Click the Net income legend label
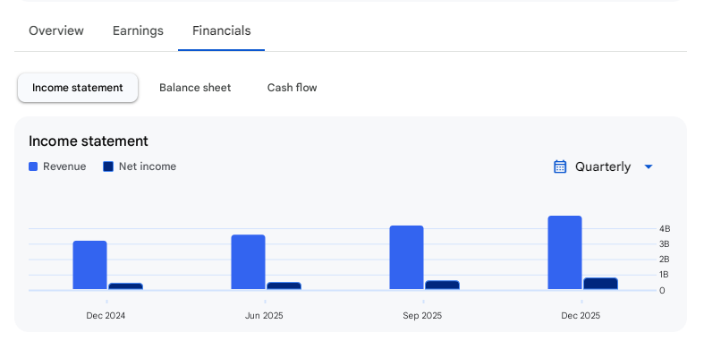This screenshot has height=341, width=704. tap(148, 166)
